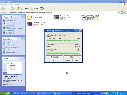This screenshot has width=127, height=95.
Task: Click the Start button
Action: (x=6, y=93)
